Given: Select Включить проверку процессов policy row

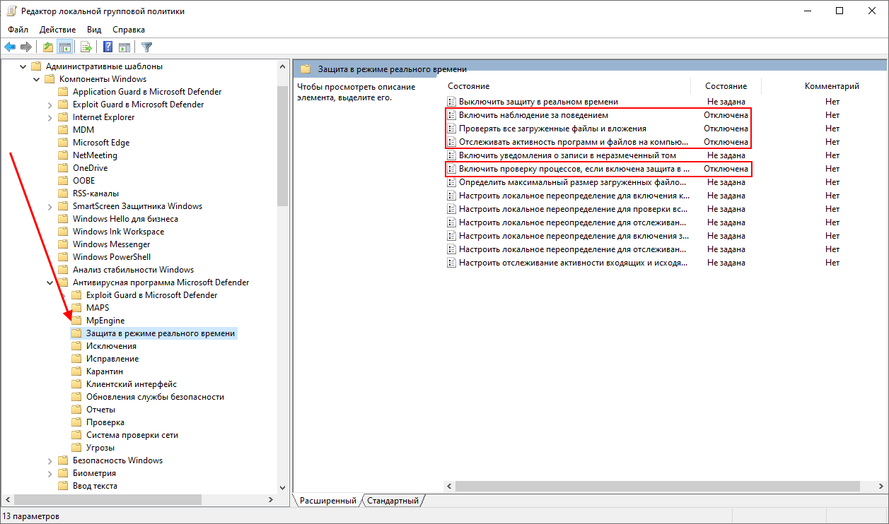Looking at the screenshot, I should tap(574, 169).
